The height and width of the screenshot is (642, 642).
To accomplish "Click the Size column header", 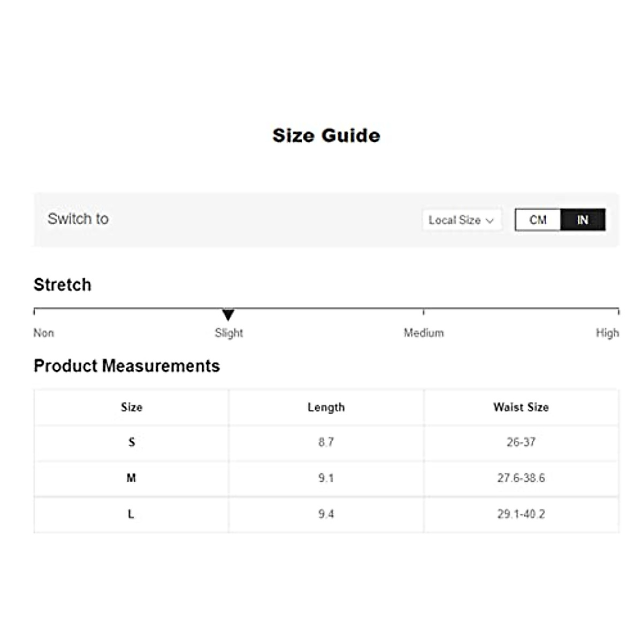I will pos(132,407).
